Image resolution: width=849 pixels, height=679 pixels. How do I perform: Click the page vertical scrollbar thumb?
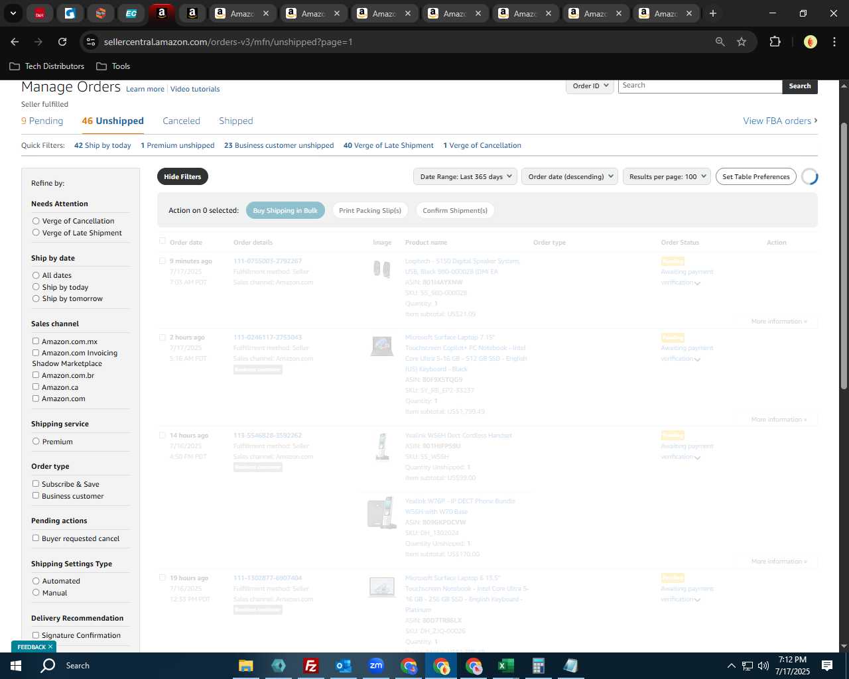point(844,255)
